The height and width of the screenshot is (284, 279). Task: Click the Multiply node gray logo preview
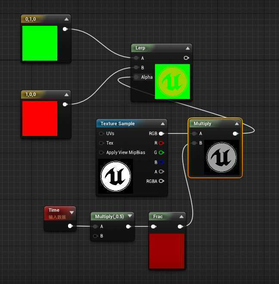coord(221,157)
